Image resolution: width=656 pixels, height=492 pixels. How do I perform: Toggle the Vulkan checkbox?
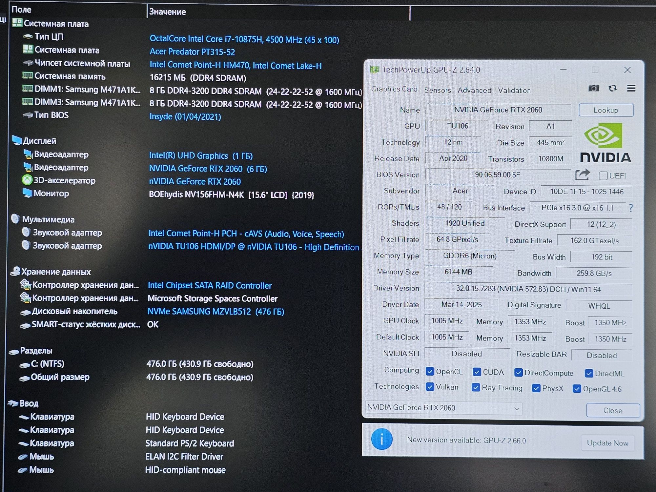click(x=430, y=386)
